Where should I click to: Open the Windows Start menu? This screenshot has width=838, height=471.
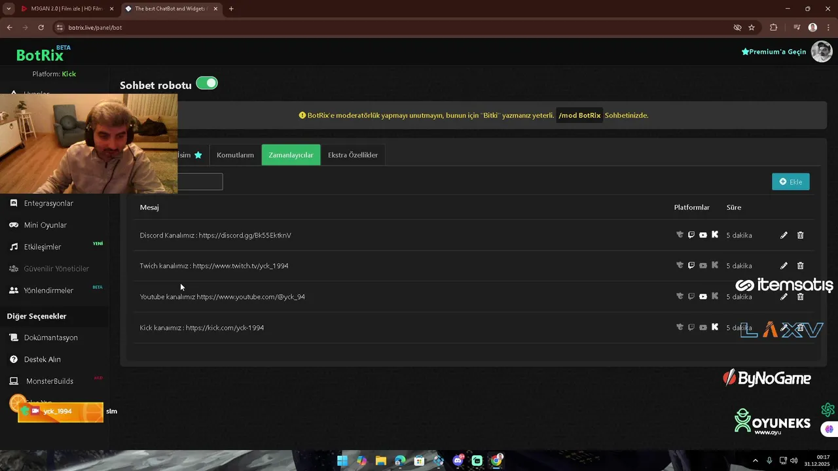pos(342,461)
